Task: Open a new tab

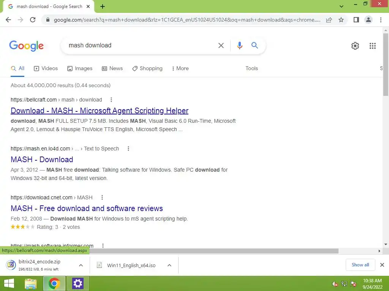Action: click(x=103, y=6)
